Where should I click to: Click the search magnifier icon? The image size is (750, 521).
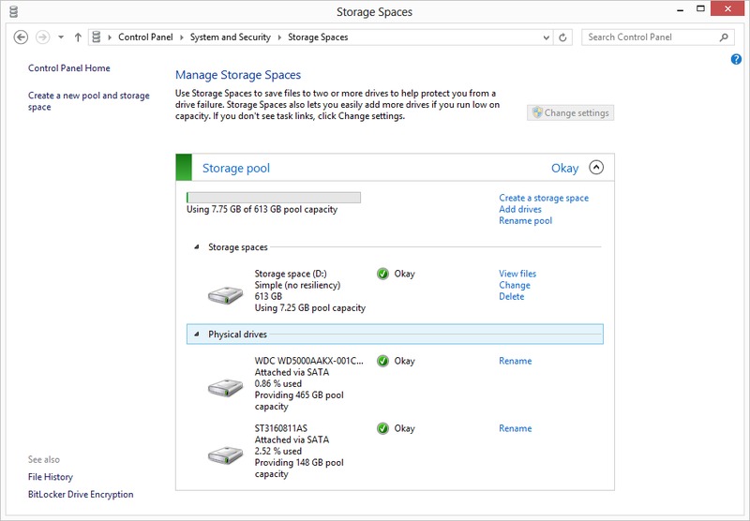724,37
